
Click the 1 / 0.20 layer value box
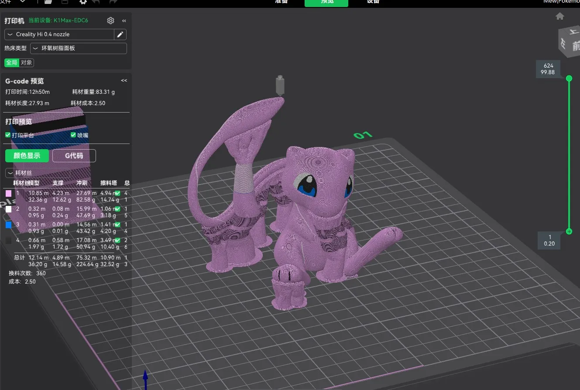pyautogui.click(x=549, y=240)
